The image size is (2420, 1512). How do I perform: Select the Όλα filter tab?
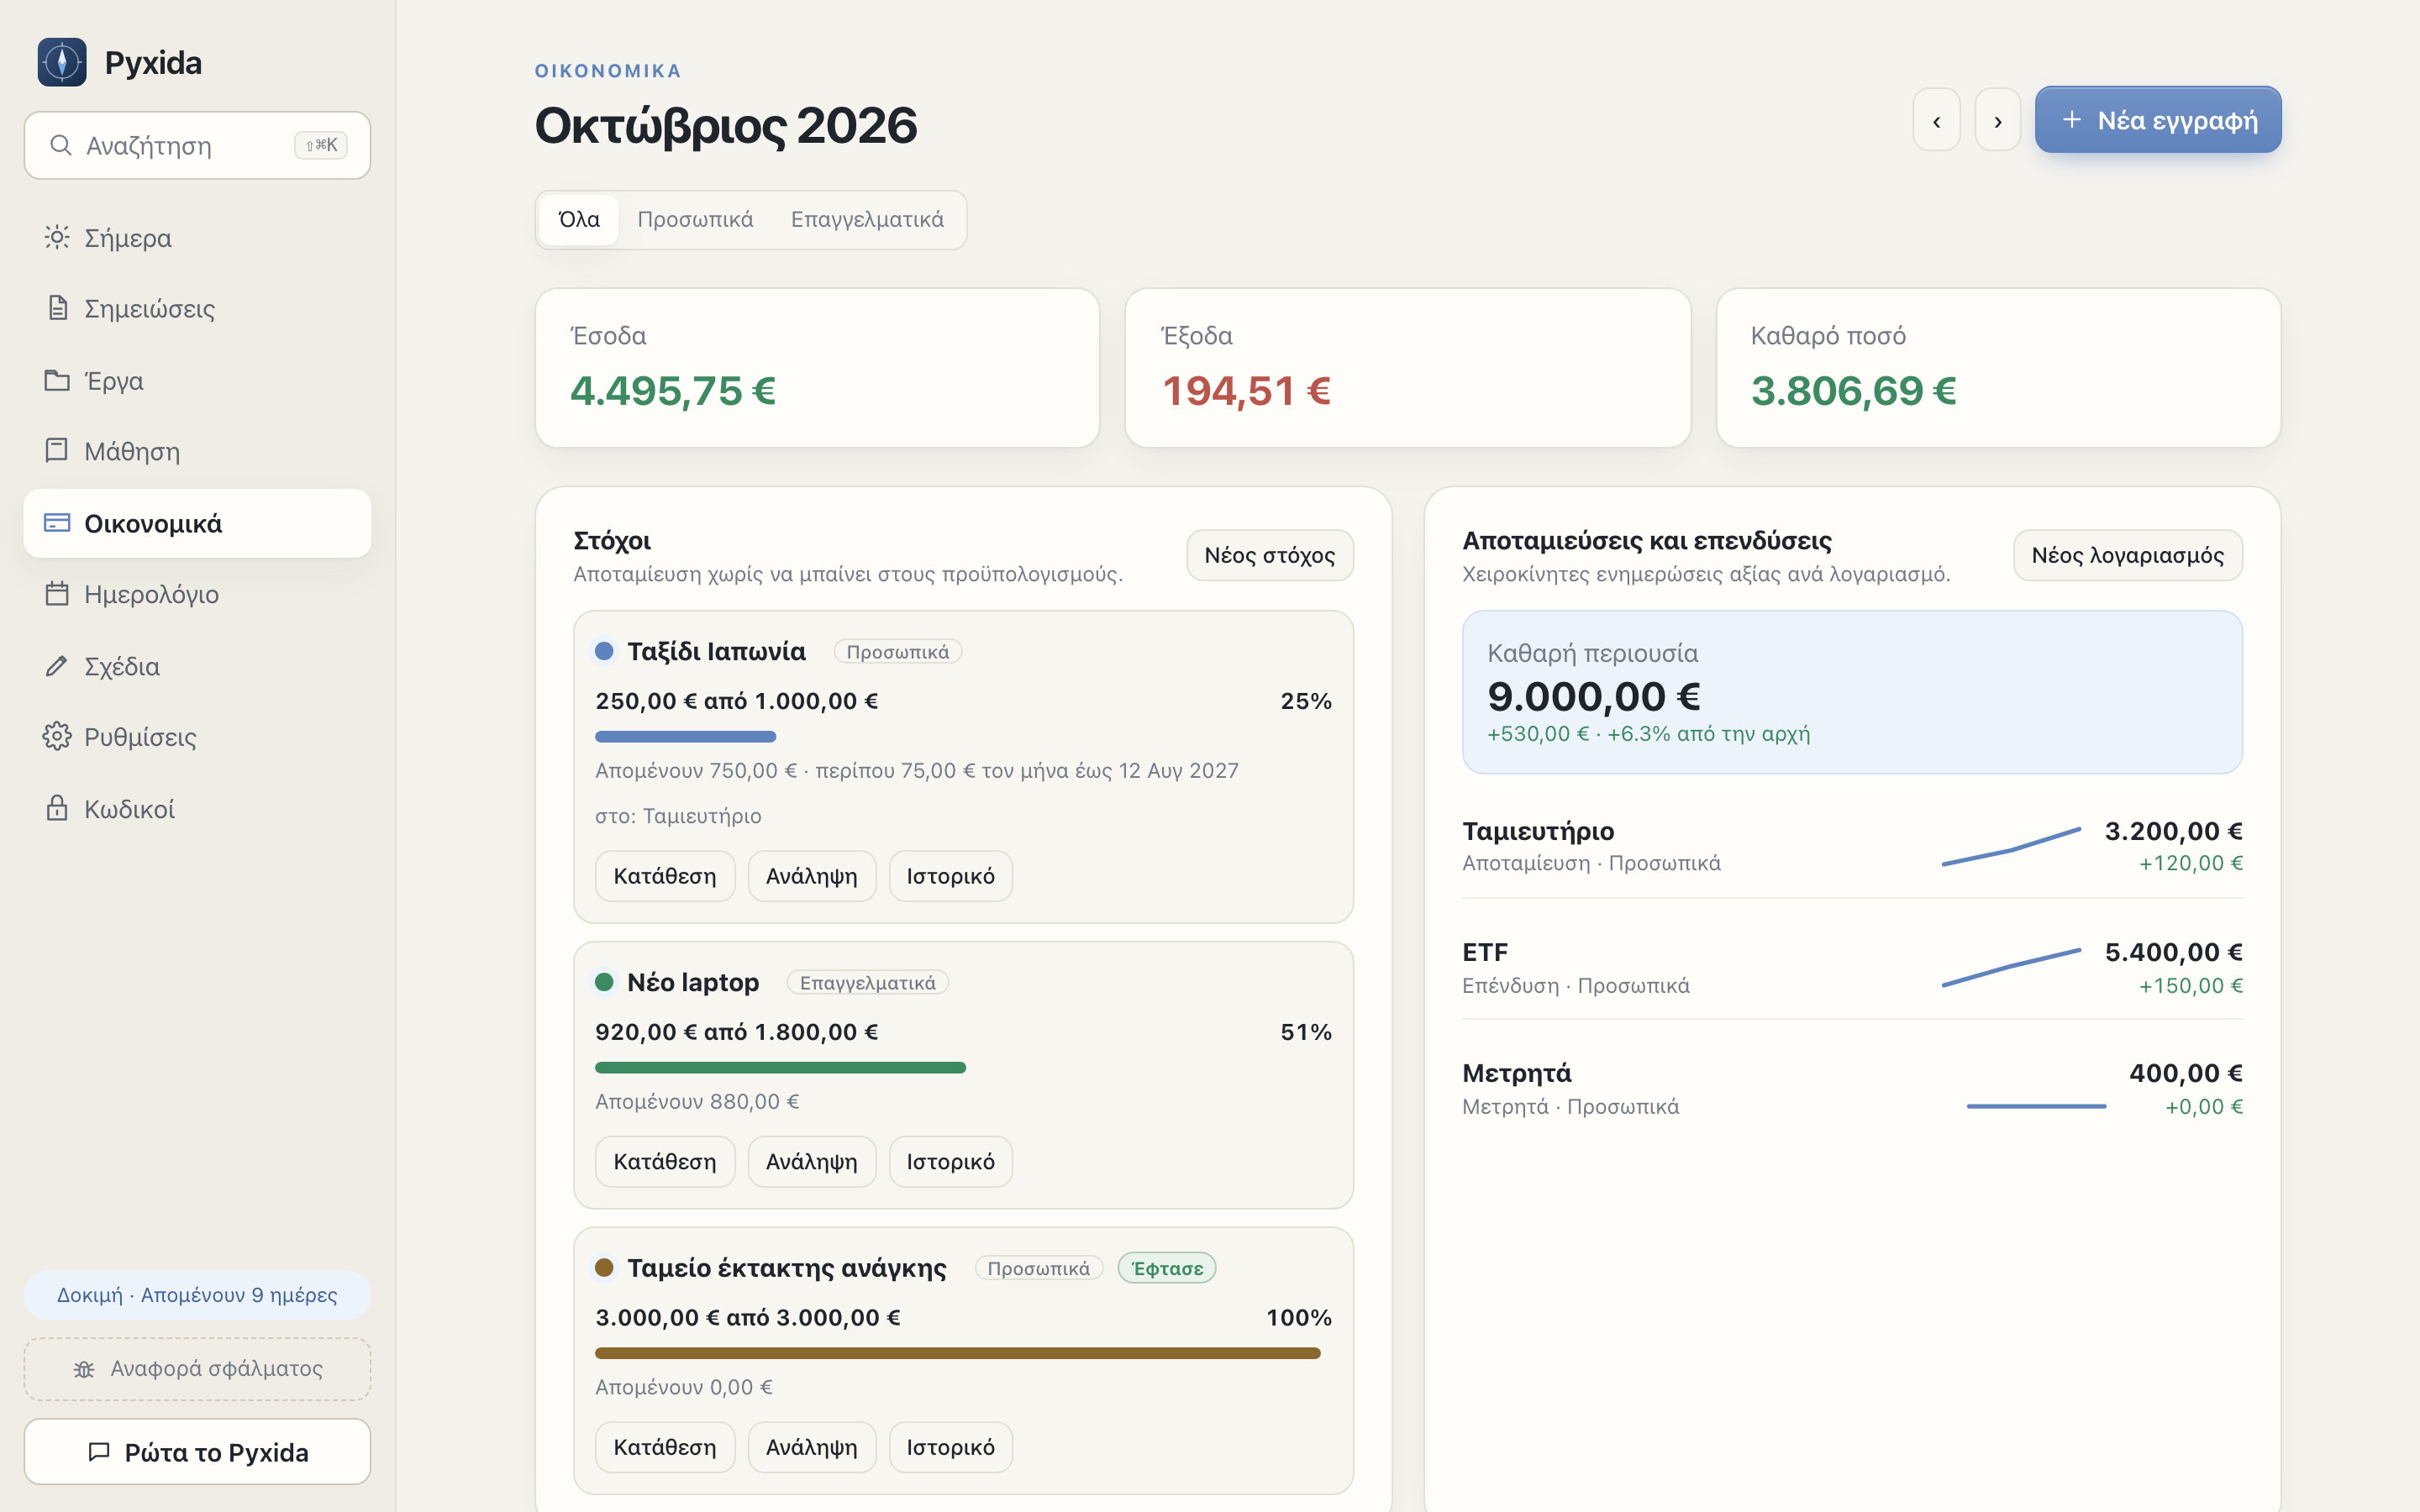[579, 220]
